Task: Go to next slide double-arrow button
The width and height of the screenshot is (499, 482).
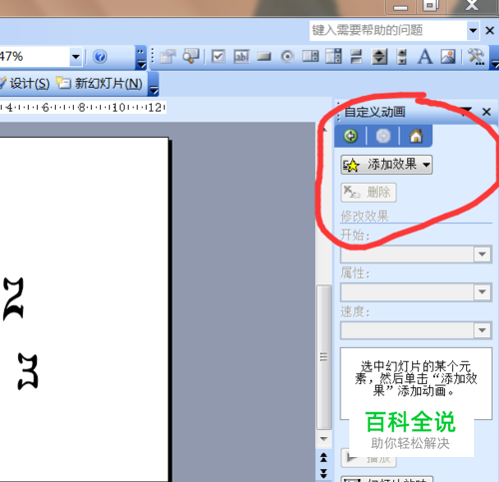Action: (323, 473)
